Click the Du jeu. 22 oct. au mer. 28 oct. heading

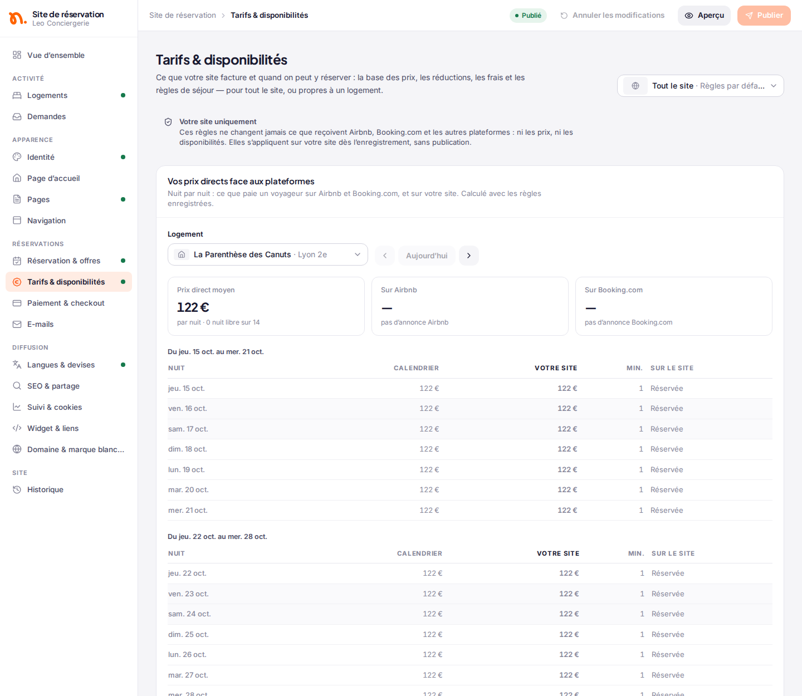pyautogui.click(x=217, y=537)
